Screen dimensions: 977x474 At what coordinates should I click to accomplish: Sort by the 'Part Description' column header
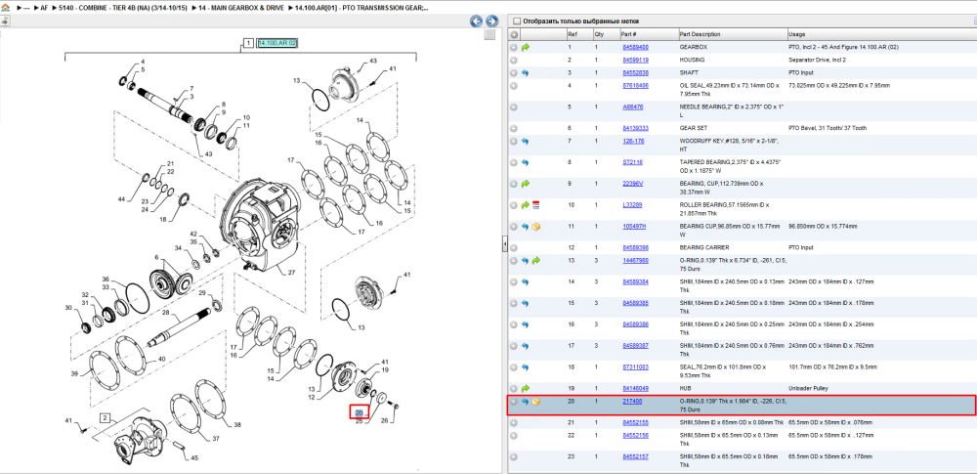[x=700, y=34]
